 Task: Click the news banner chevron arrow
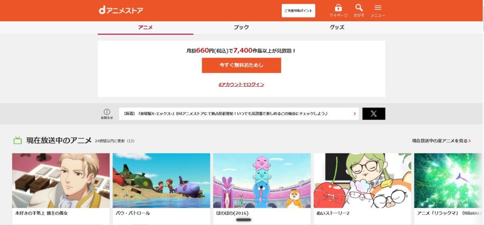354,114
